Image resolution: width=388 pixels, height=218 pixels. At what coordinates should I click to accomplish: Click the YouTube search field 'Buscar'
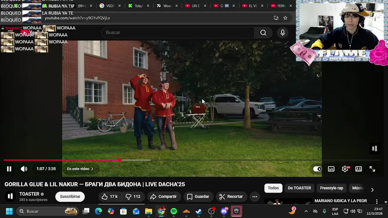click(x=178, y=32)
